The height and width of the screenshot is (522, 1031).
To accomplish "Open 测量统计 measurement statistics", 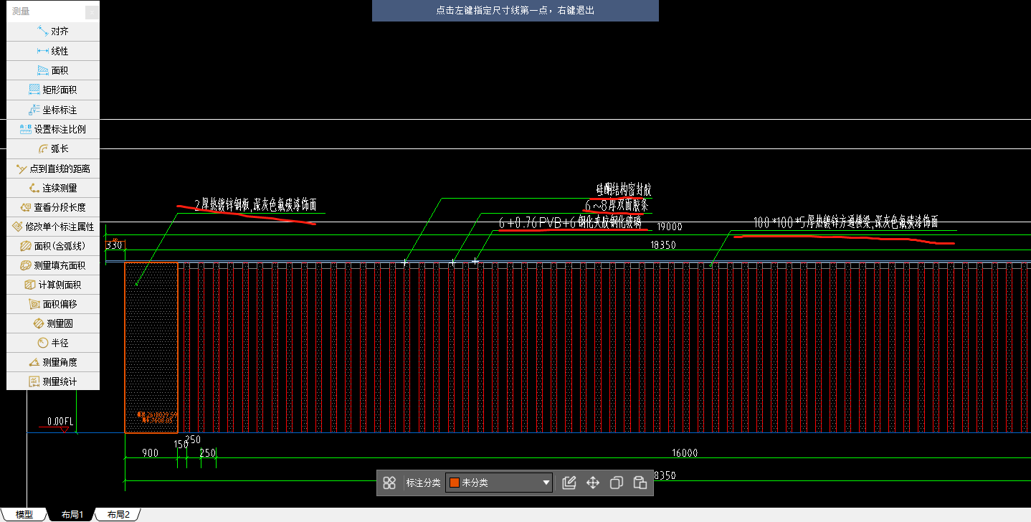I will [52, 381].
